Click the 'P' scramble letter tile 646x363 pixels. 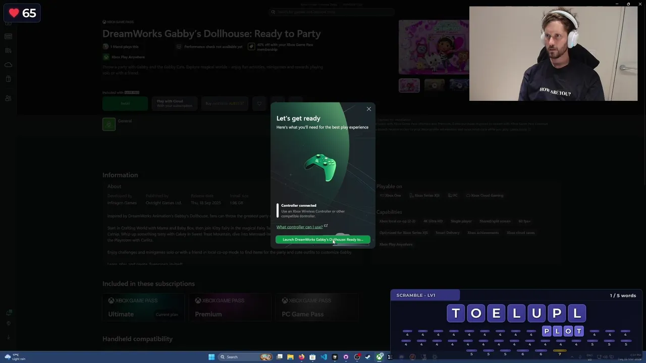coord(557,313)
